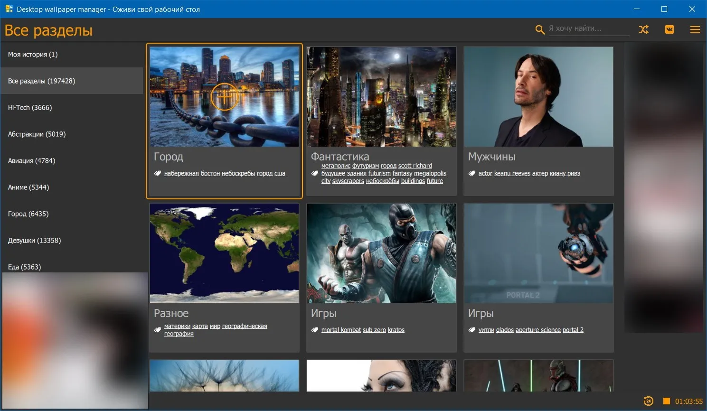This screenshot has height=411, width=707.
Task: Click the tag icon under Мужчины card
Action: (x=471, y=173)
